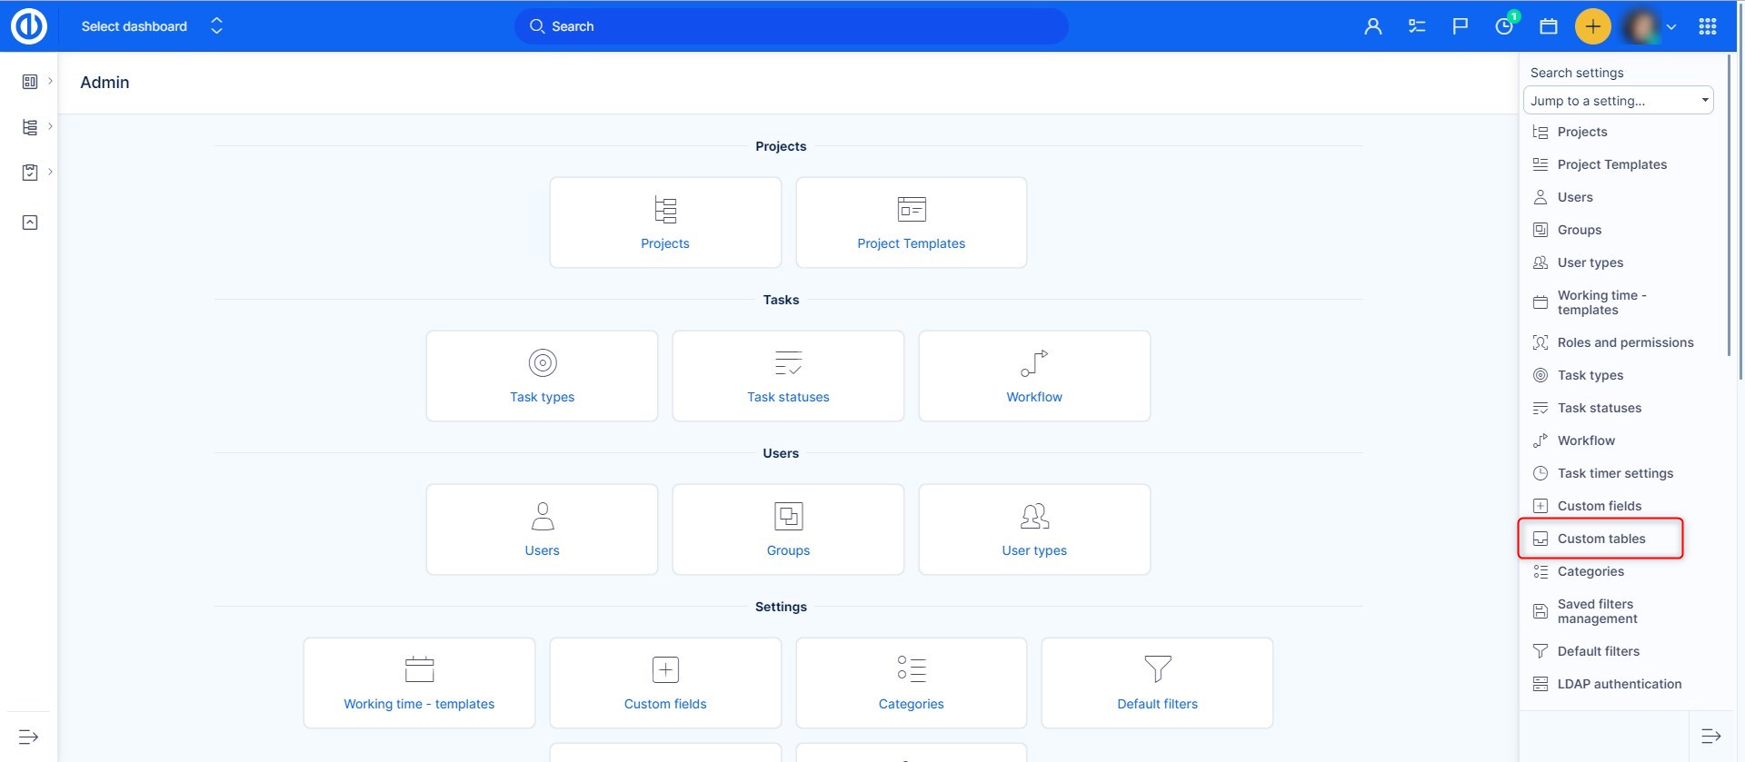Expand the left navigation sidebar

coord(28,737)
